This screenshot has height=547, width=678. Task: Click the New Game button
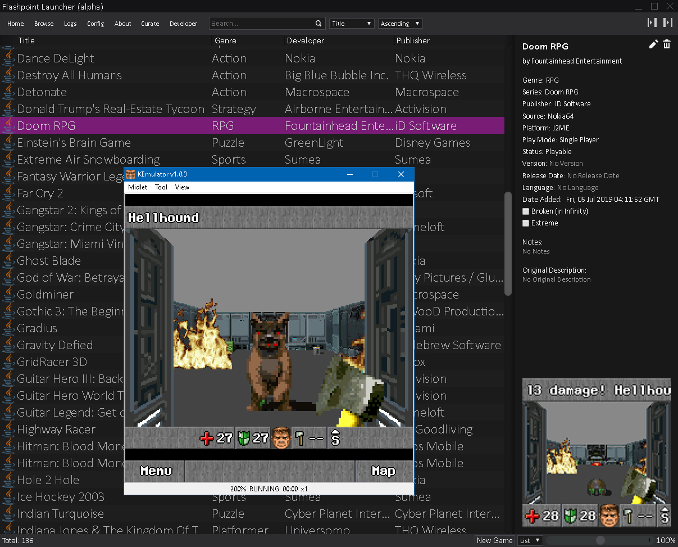pyautogui.click(x=494, y=540)
